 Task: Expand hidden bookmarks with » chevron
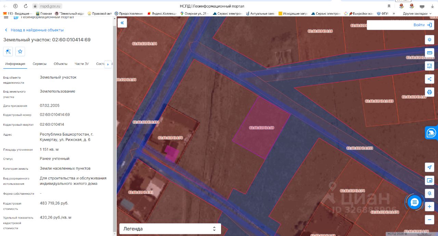pos(394,14)
